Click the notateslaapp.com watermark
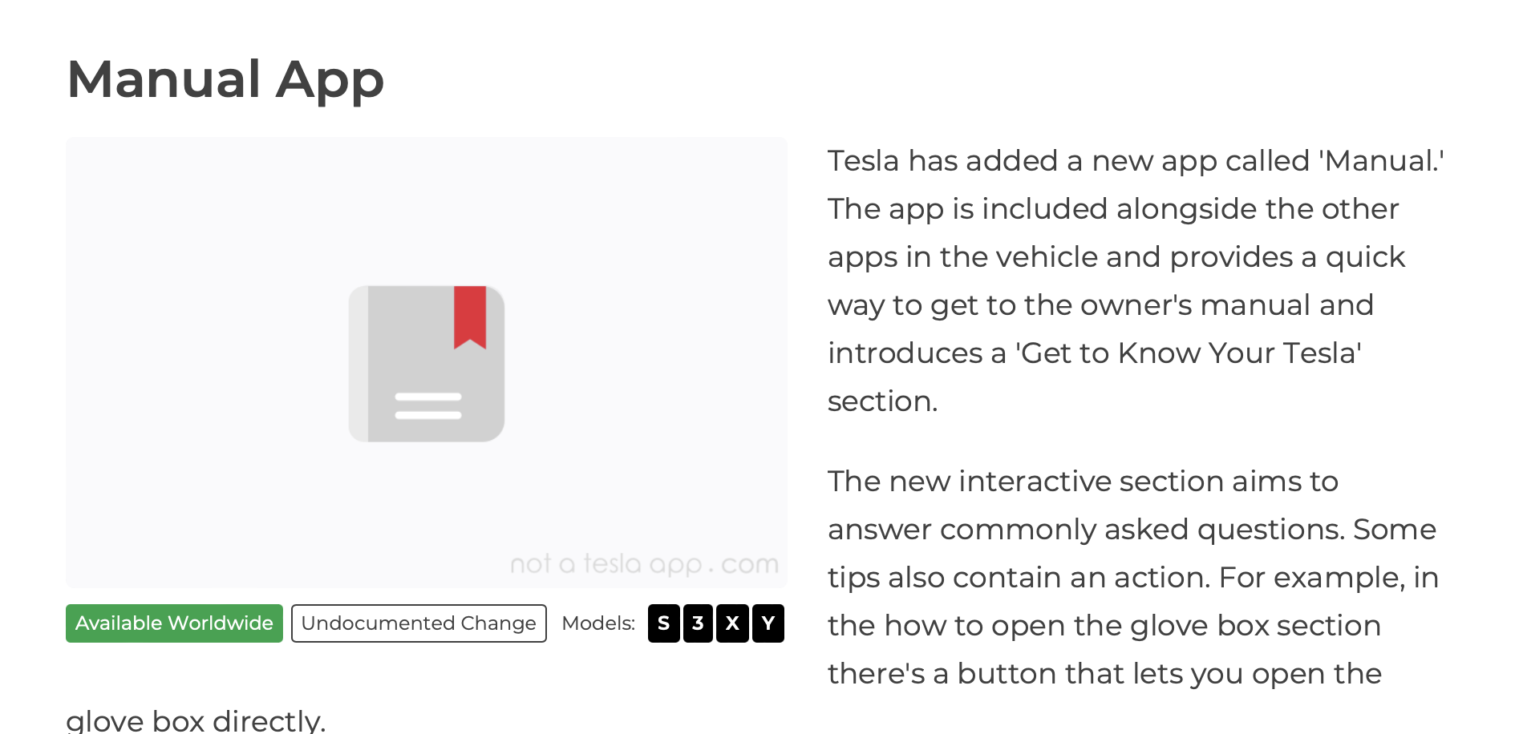 point(644,564)
